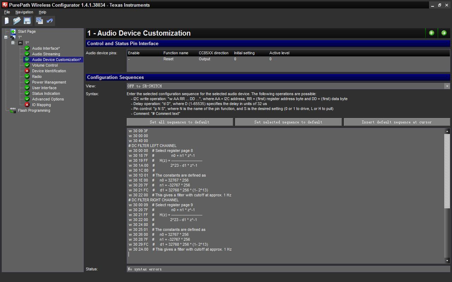Click Set all sequences to default
Image resolution: width=452 pixels, height=282 pixels.
pos(179,122)
